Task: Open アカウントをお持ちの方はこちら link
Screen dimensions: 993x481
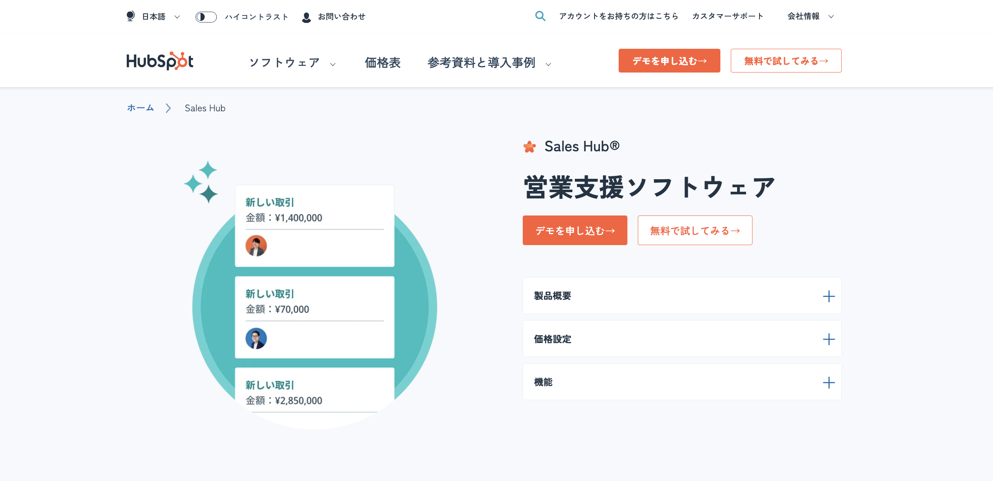Action: click(619, 16)
